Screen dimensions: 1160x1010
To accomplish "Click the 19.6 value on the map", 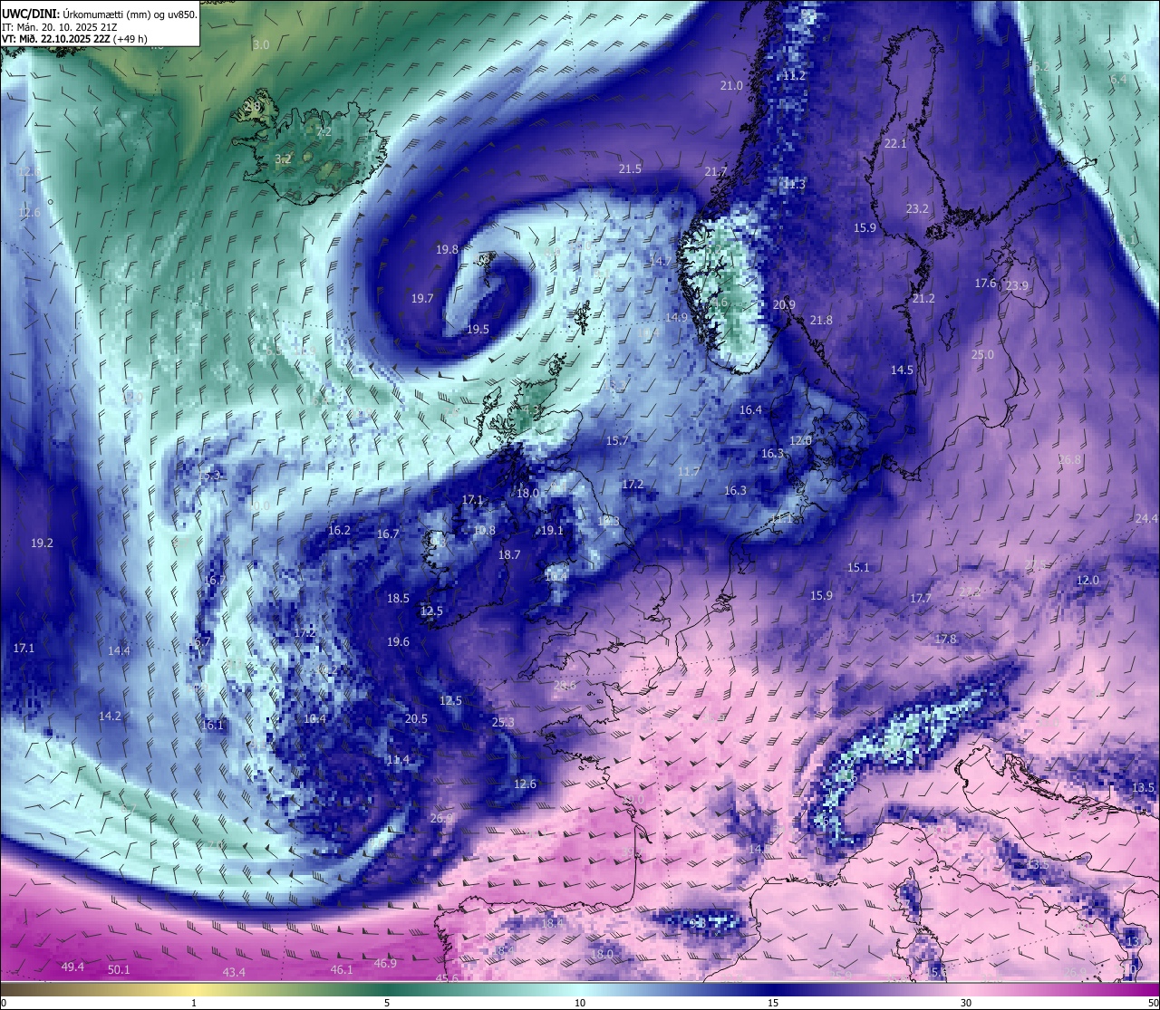I will tap(398, 641).
